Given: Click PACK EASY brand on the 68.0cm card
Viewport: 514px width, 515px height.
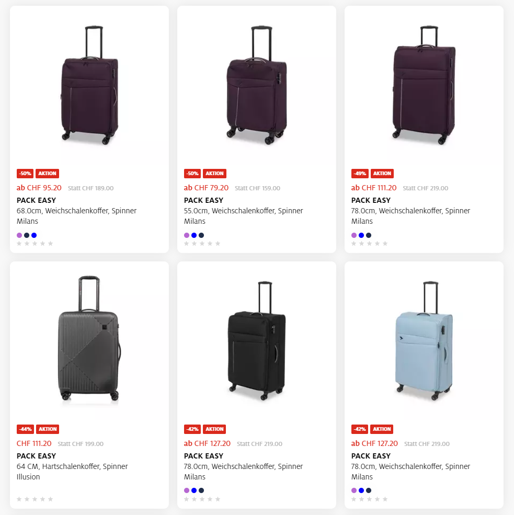Looking at the screenshot, I should tap(36, 200).
